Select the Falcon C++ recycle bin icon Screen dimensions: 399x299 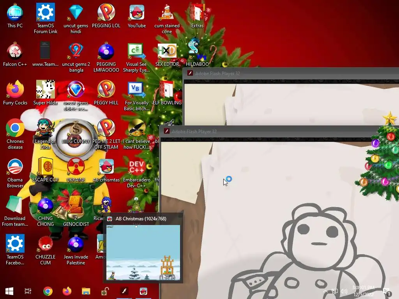15,55
